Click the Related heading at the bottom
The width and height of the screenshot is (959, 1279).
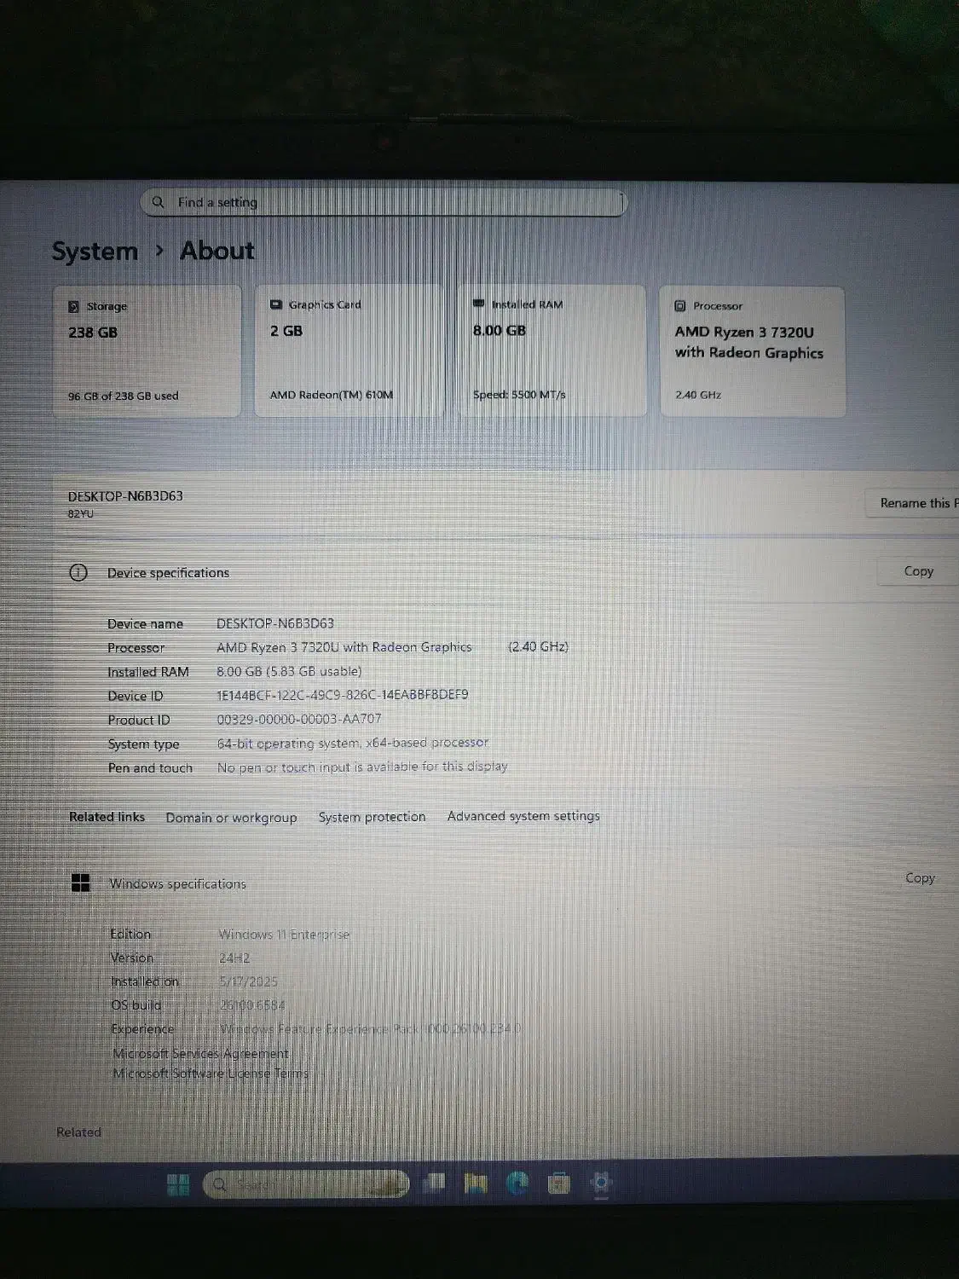pos(78,1132)
